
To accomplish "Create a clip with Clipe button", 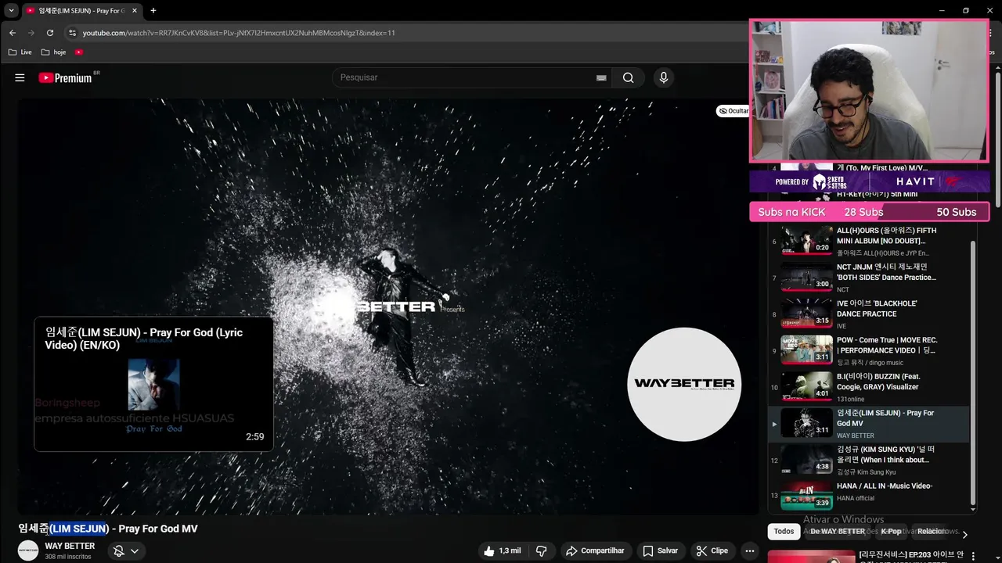I will pyautogui.click(x=712, y=550).
